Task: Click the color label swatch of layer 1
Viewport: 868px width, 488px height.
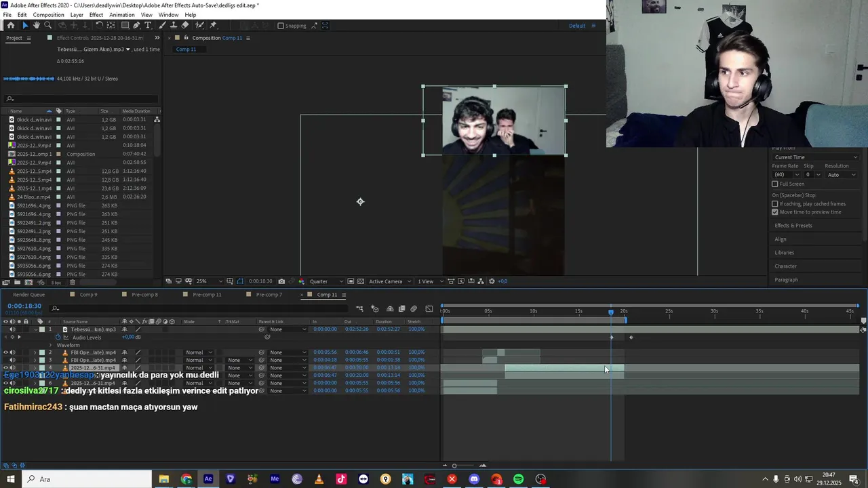Action: [x=41, y=329]
